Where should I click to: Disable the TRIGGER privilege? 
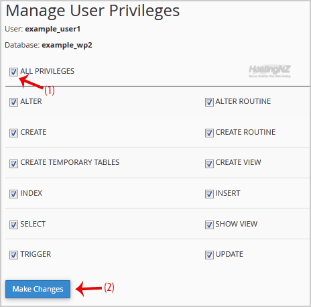[13, 255]
